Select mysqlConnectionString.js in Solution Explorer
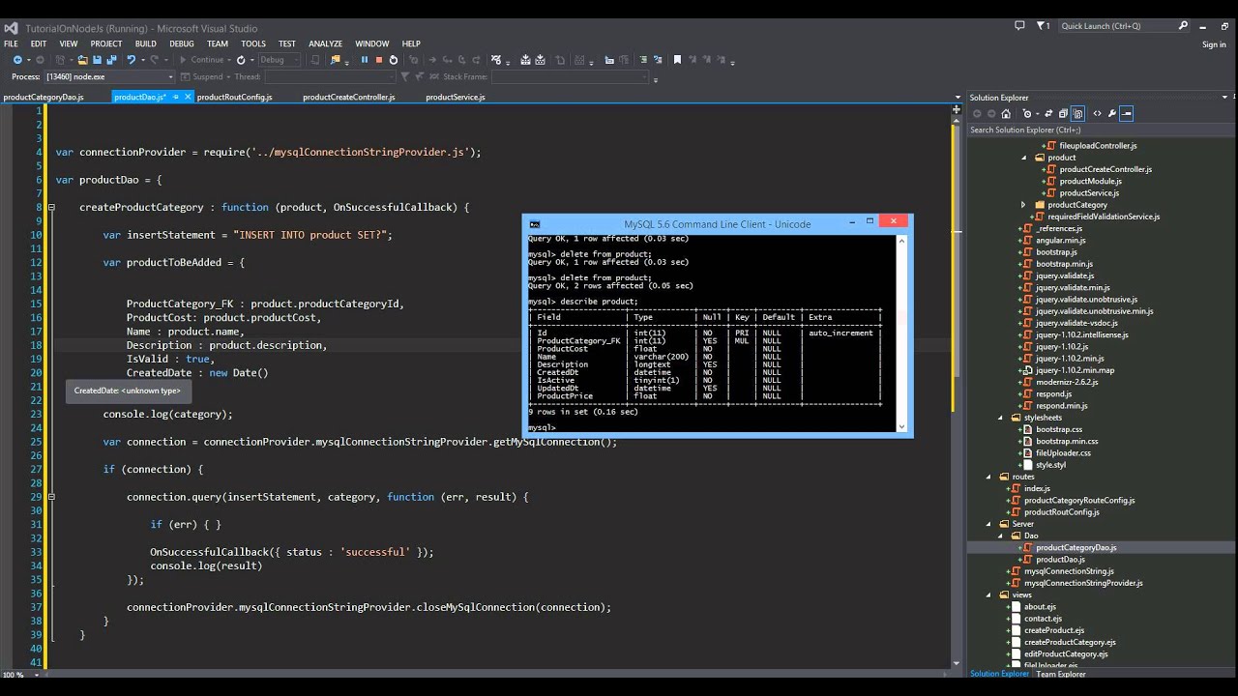This screenshot has width=1238, height=696. 1069,571
